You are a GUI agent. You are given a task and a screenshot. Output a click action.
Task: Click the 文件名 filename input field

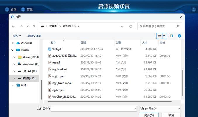tap(94, 109)
